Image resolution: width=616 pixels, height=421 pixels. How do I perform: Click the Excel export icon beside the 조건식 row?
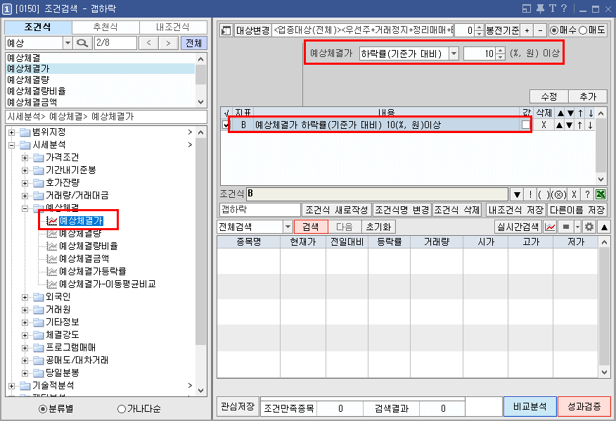tap(601, 194)
